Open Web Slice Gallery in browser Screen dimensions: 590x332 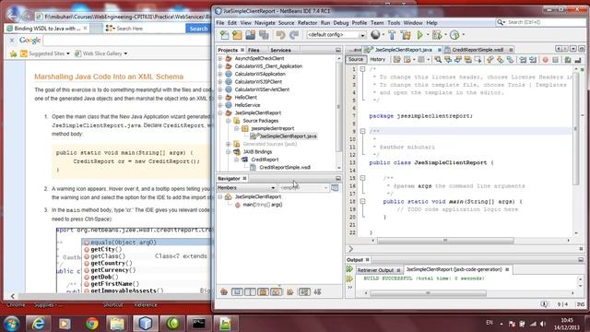click(101, 53)
